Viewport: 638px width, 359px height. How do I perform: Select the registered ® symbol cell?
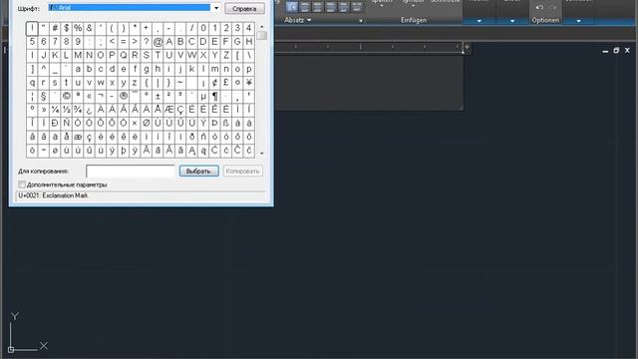124,96
